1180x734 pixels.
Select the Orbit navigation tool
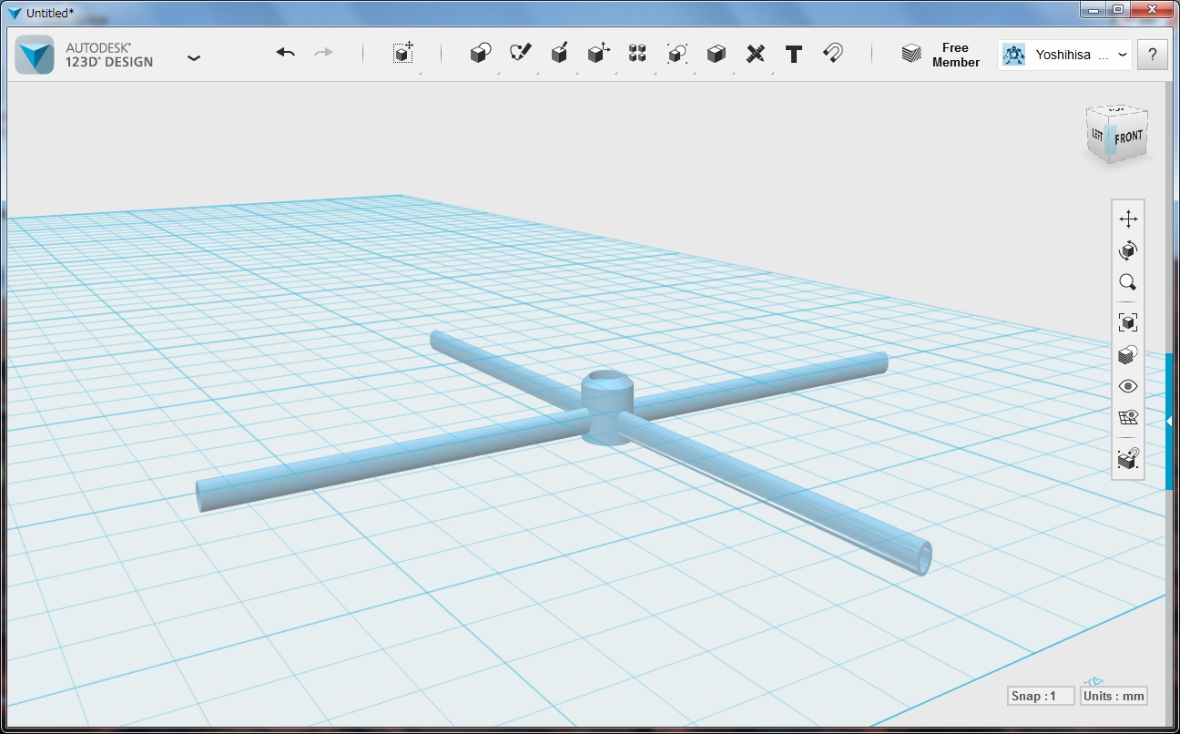click(1128, 250)
